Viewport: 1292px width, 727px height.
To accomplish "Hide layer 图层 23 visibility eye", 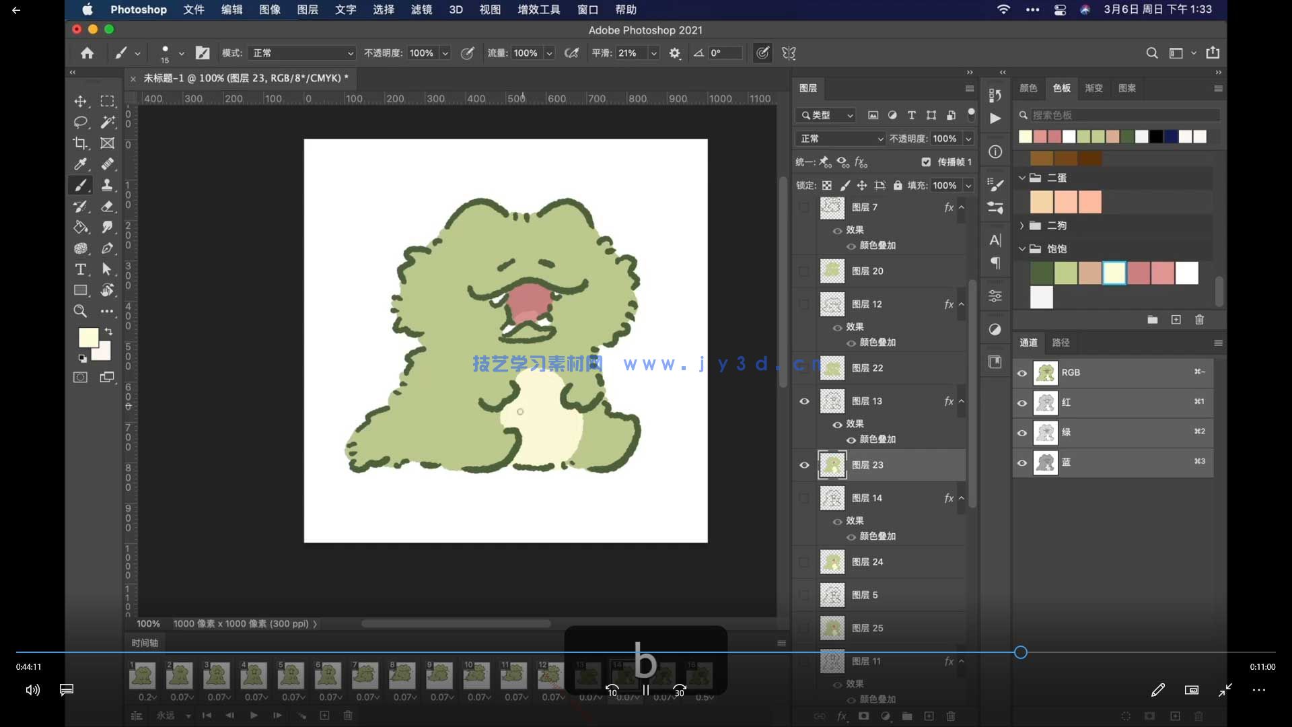I will coord(804,465).
